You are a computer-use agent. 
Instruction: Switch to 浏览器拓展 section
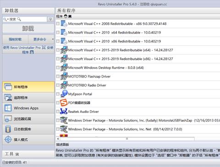(28, 119)
